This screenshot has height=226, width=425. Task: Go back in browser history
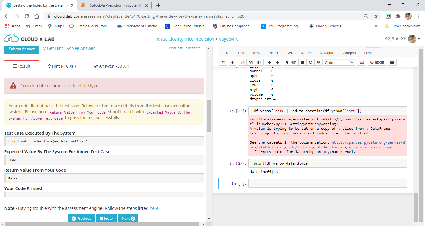pos(7,16)
